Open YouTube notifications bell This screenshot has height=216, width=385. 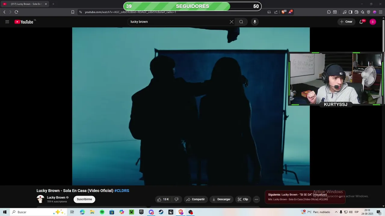coord(361,22)
